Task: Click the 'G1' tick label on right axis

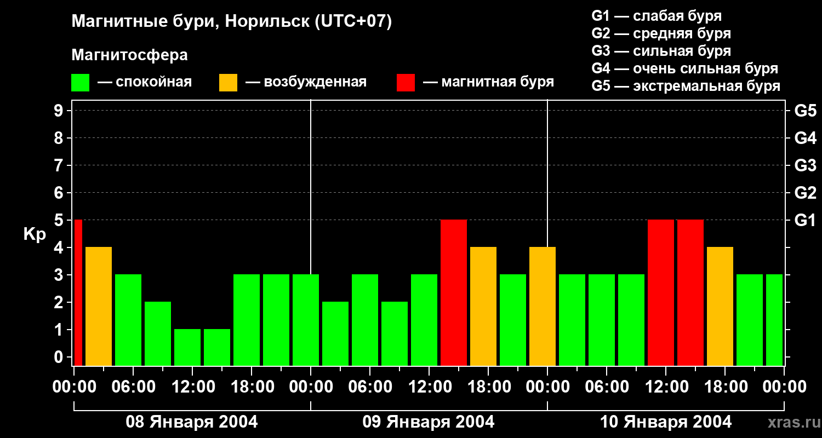Action: click(805, 220)
